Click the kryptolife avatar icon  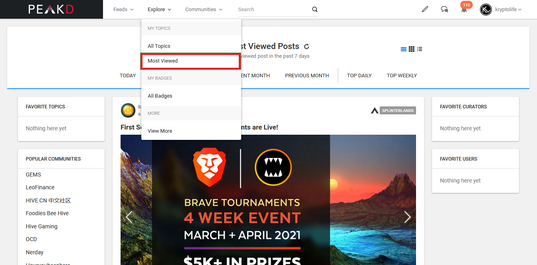click(x=486, y=10)
